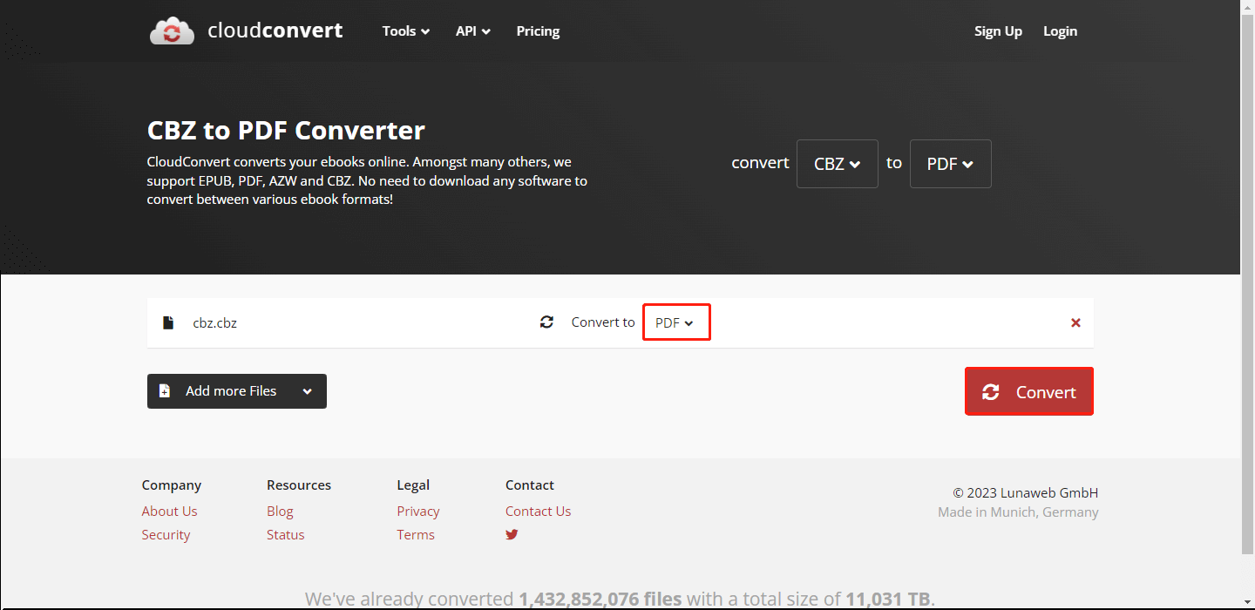This screenshot has width=1255, height=610.
Task: Click Sign Up in the header
Action: [x=998, y=31]
